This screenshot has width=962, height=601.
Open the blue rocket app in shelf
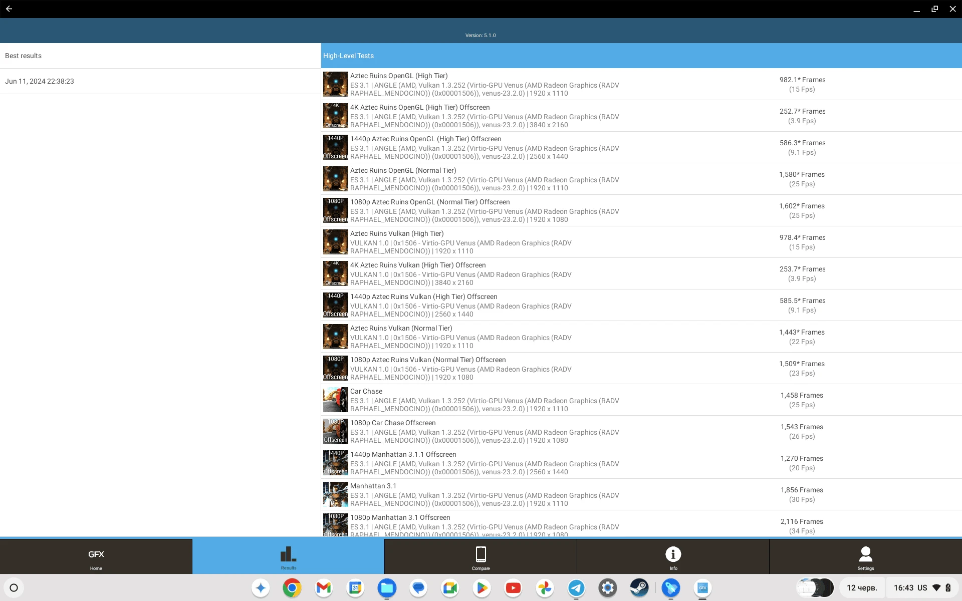click(x=671, y=588)
